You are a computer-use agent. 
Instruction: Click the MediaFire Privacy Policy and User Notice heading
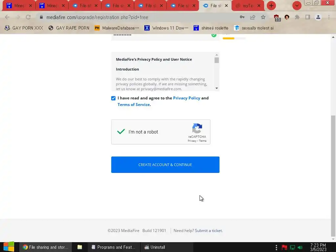click(154, 59)
